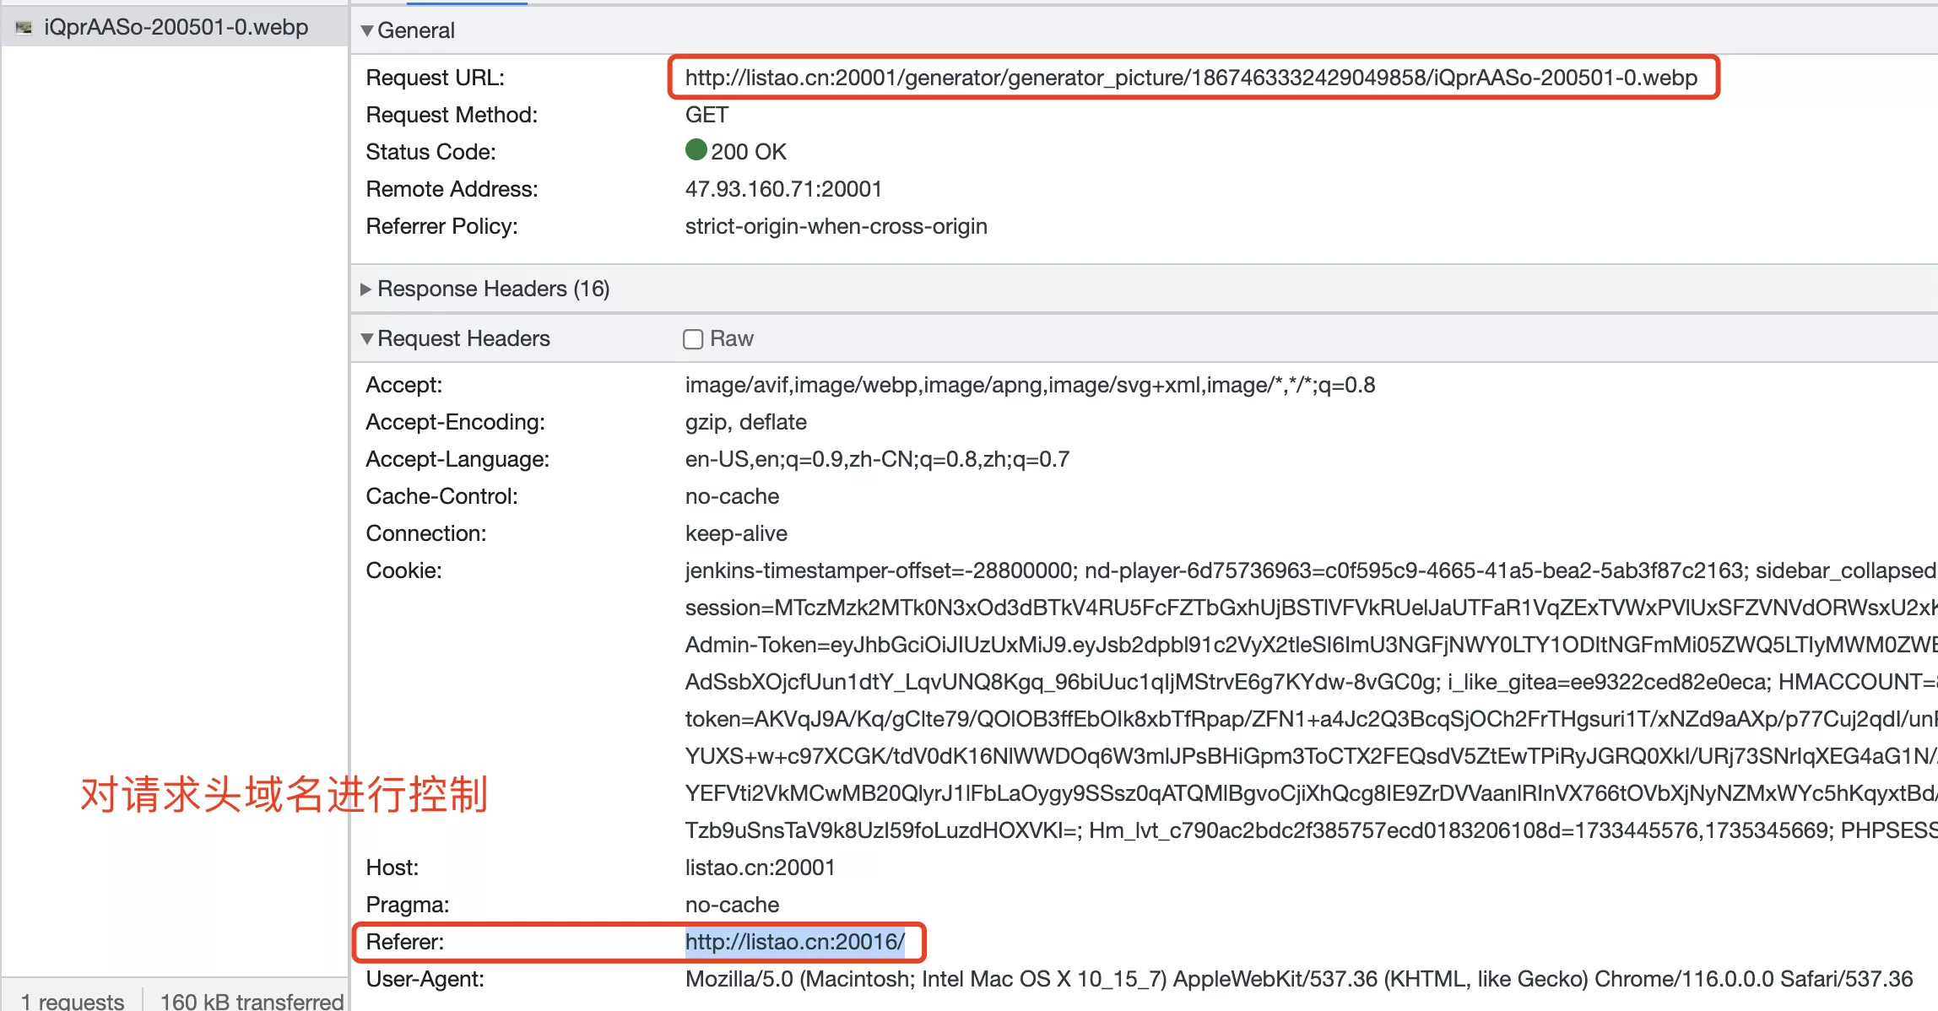Click the token=AKVqJ9A cookie line
The image size is (1938, 1011).
point(1311,719)
